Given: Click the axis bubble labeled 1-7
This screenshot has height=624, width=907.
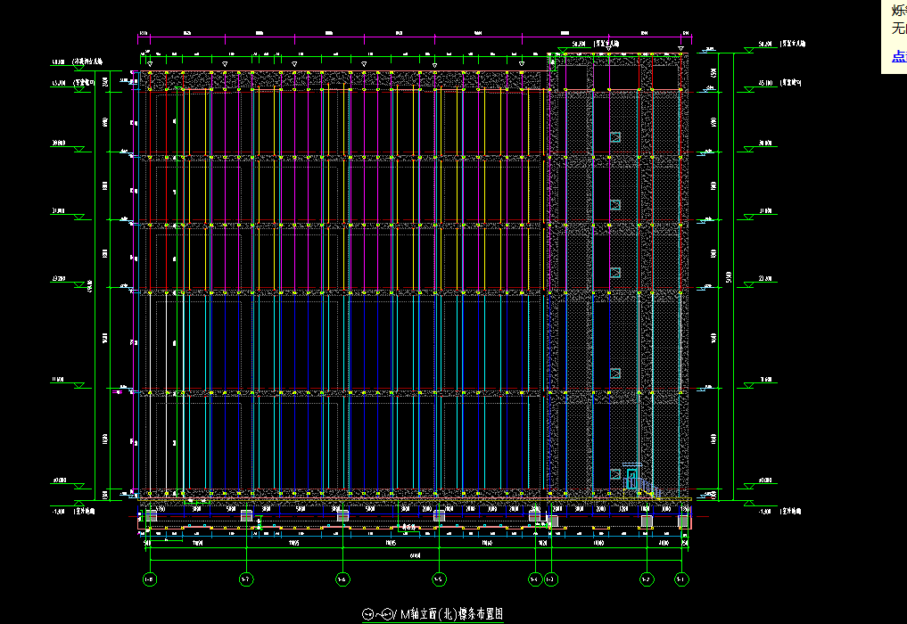Looking at the screenshot, I should [246, 579].
